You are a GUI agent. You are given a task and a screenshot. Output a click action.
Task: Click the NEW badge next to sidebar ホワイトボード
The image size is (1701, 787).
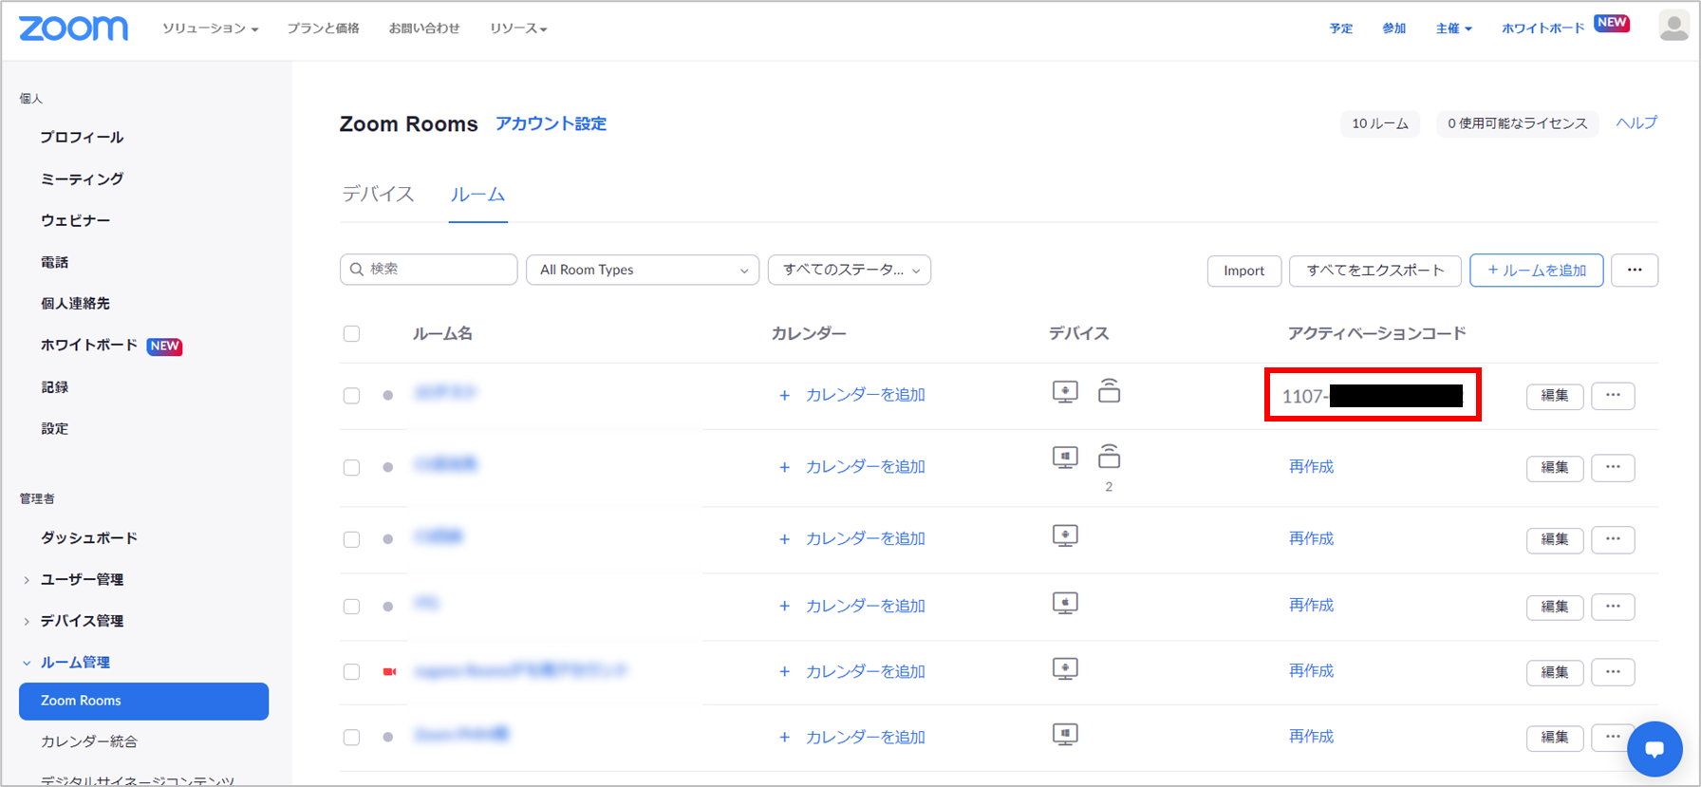164,347
